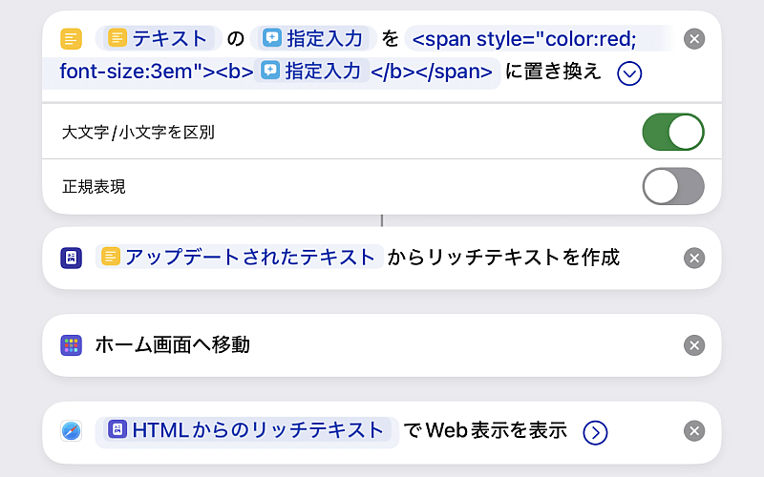This screenshot has width=764, height=477.
Task: Click the closing </b></span> text
Action: coord(432,72)
